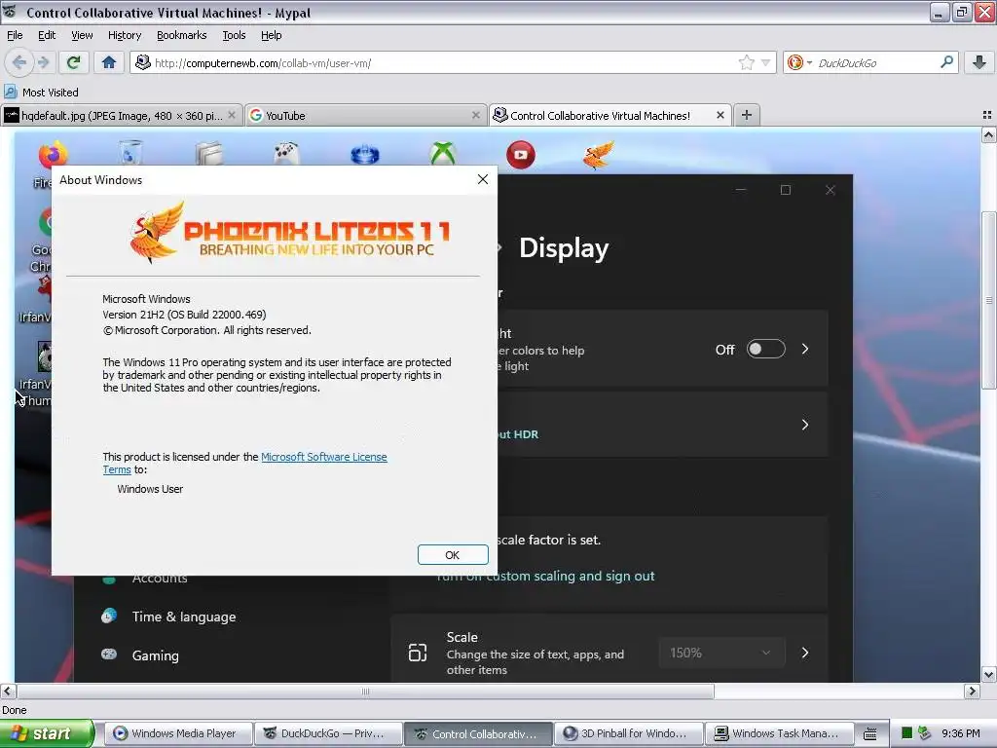Image resolution: width=997 pixels, height=748 pixels.
Task: Open the downloads arrow icon in the toolbar
Action: 979,62
